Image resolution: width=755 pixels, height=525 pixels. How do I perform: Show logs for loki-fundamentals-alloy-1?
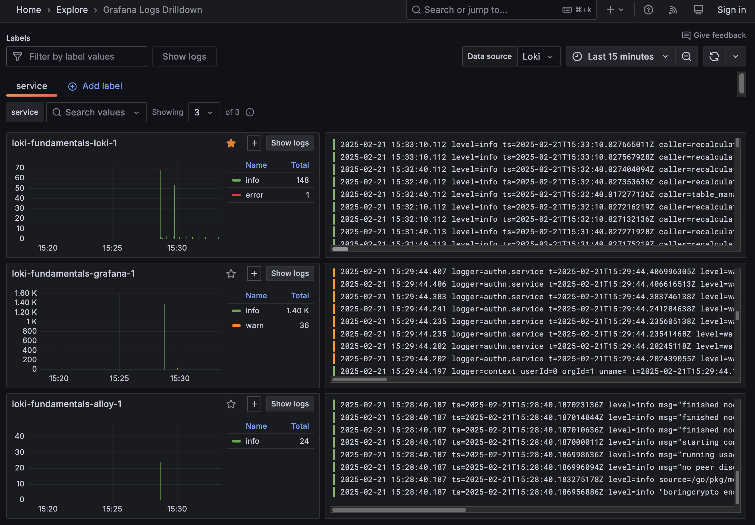click(x=290, y=404)
